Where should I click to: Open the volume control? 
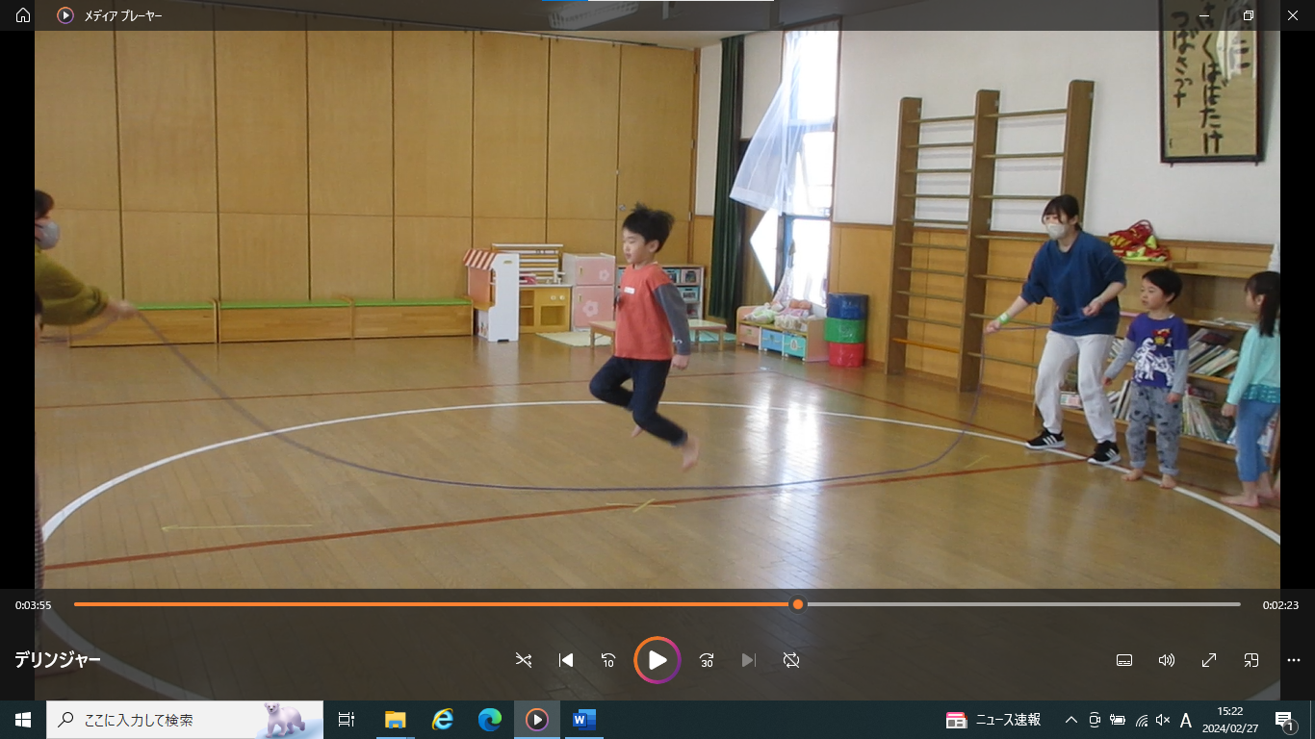point(1167,660)
